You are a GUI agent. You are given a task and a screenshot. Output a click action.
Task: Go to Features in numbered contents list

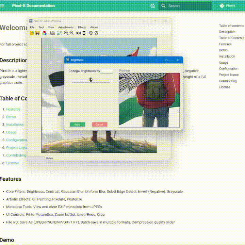click(13, 109)
